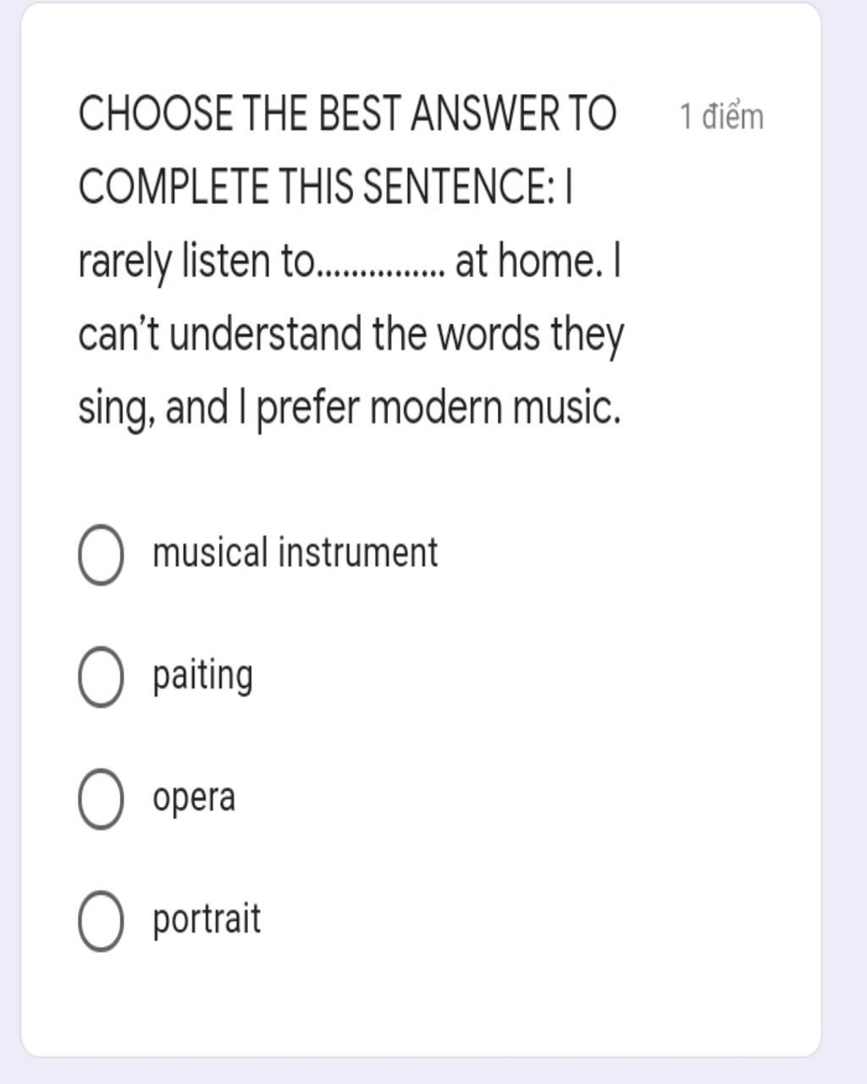The width and height of the screenshot is (867, 1084).
Task: Choose the "opera" radio button
Action: (101, 799)
